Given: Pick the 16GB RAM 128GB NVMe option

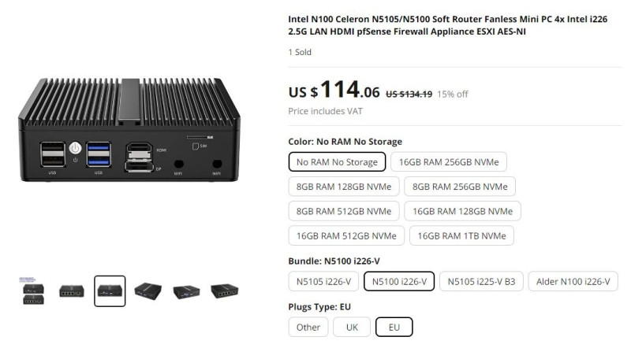Looking at the screenshot, I should 463,211.
